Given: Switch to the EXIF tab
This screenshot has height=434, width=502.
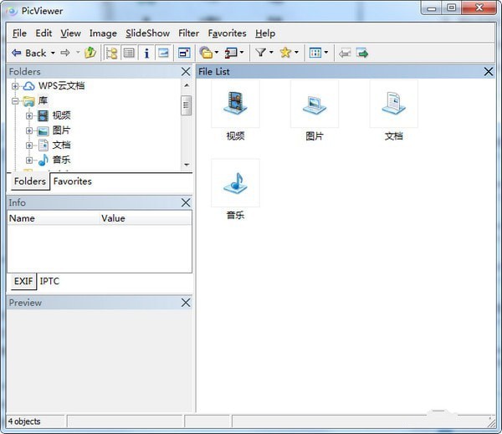Looking at the screenshot, I should 23,281.
